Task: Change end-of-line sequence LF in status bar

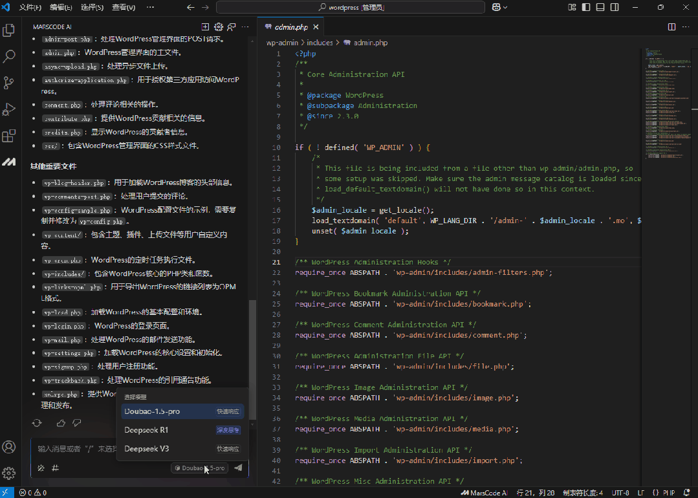Action: pyautogui.click(x=641, y=493)
